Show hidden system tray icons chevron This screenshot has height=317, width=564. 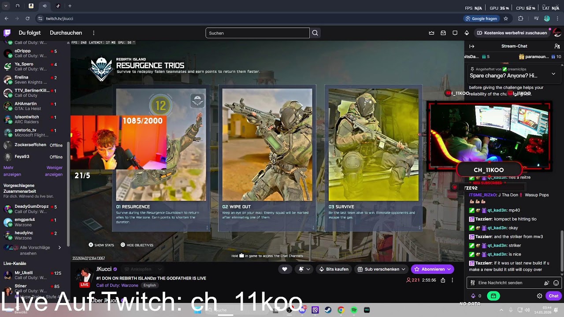pyautogui.click(x=501, y=310)
